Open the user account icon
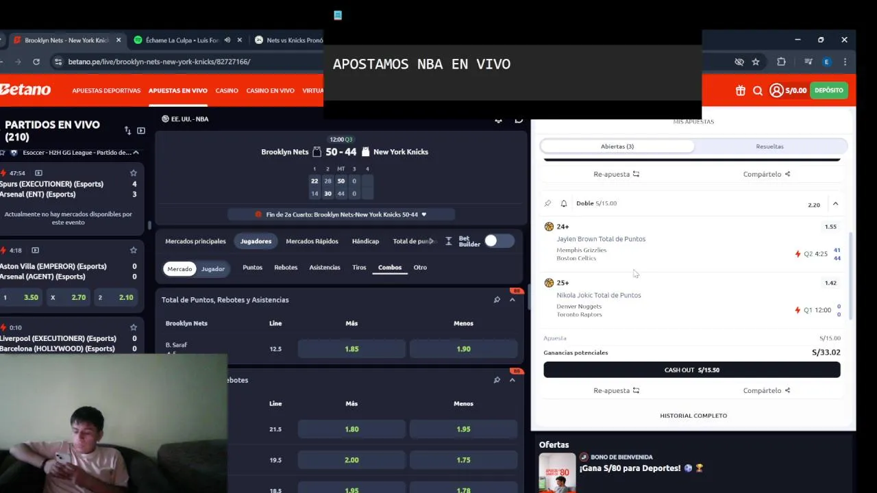 776,90
